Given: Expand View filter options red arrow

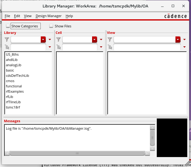Looking at the screenshot, I should click(x=184, y=39).
